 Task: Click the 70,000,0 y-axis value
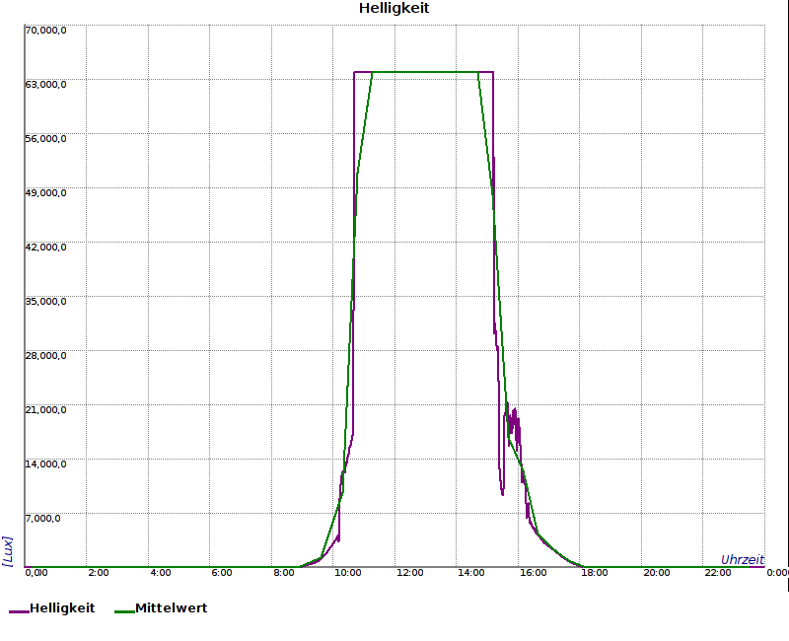45,31
